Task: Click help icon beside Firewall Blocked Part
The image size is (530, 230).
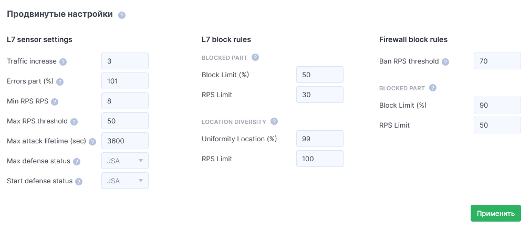Action: 433,88
